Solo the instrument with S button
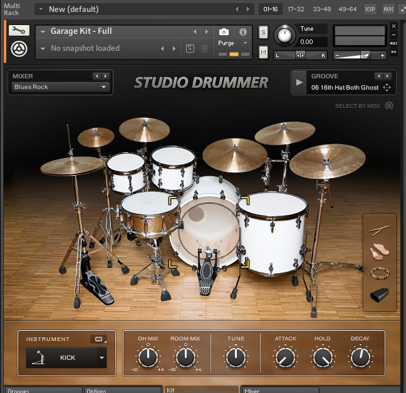406x393 pixels. [263, 32]
